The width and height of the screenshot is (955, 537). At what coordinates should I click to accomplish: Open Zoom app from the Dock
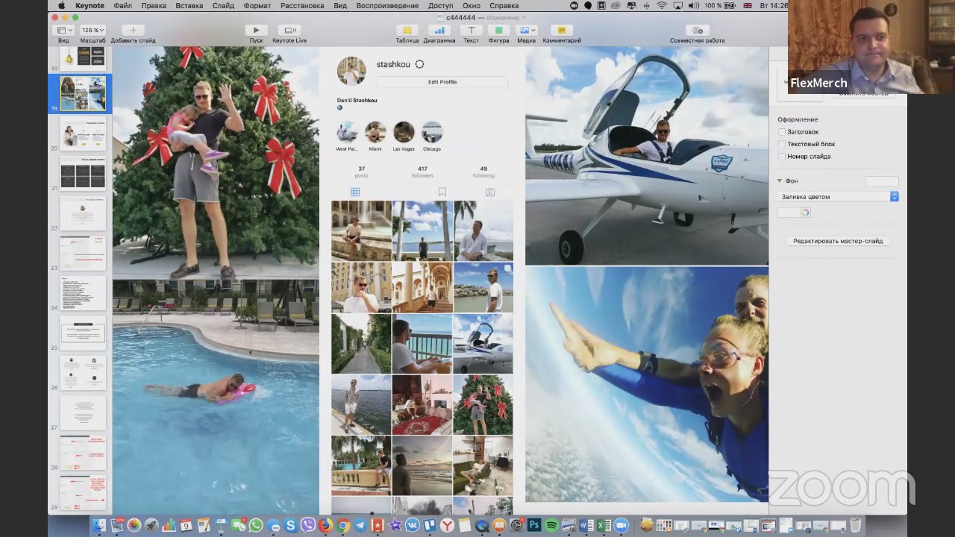621,525
